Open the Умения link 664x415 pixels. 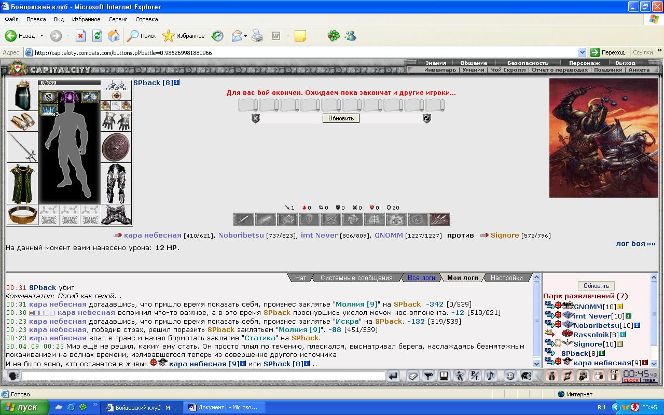point(473,70)
